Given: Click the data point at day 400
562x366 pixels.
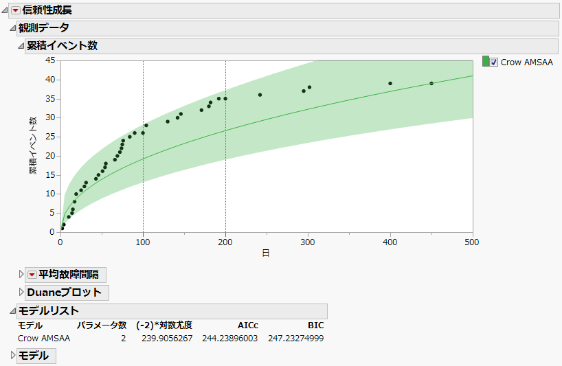Looking at the screenshot, I should click(x=390, y=84).
